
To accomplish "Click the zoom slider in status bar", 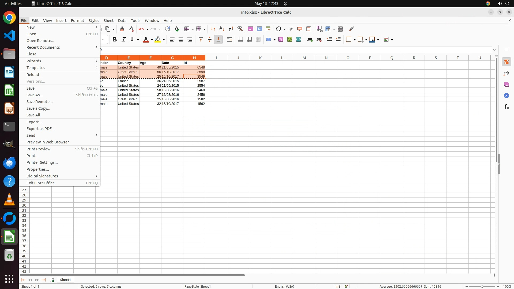I will click(x=482, y=287).
